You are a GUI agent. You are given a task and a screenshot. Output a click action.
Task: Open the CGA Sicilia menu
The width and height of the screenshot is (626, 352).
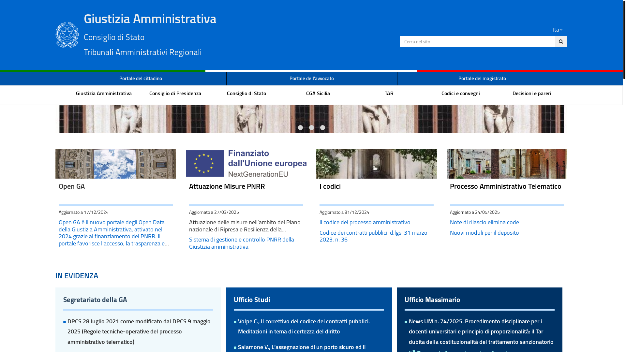coord(318,93)
